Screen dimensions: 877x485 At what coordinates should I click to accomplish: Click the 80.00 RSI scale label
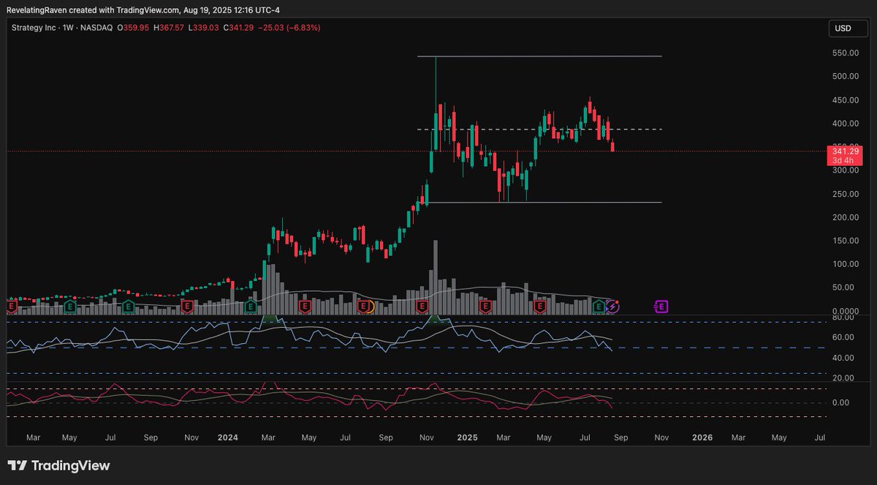pos(843,317)
